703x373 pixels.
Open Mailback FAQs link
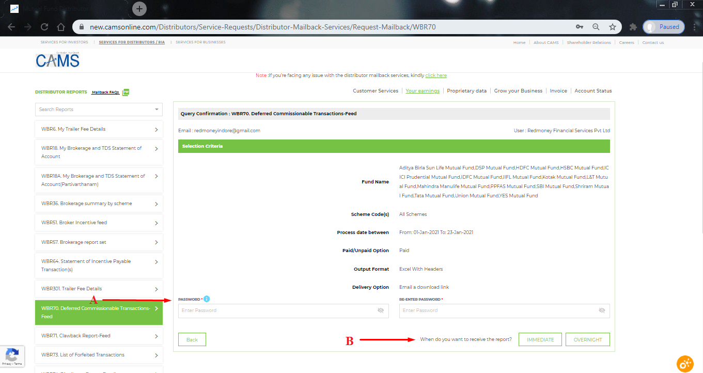(x=105, y=92)
